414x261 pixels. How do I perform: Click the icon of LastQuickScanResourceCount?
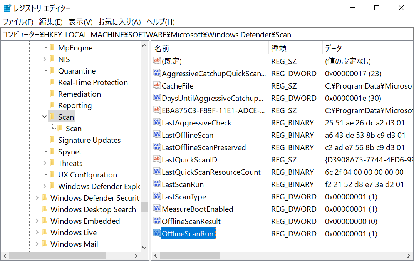point(157,172)
